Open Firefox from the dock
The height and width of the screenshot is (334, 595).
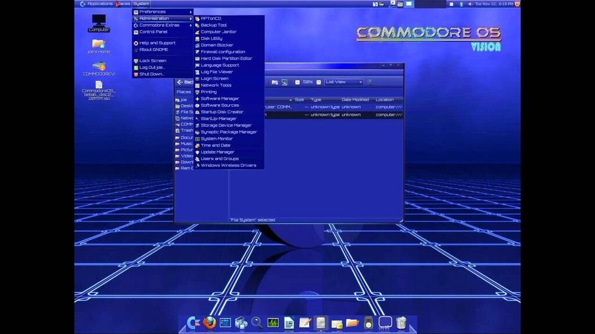coord(209,324)
